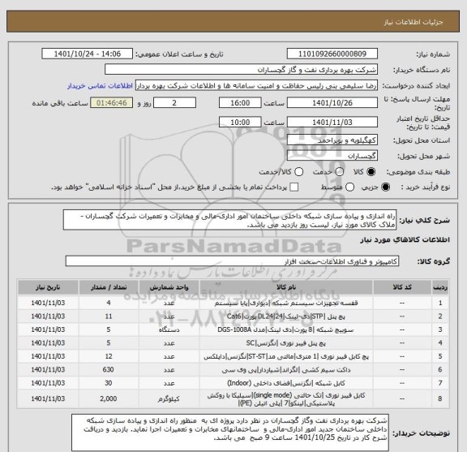Click the general need description text box
467x452 pixels.
pyautogui.click(x=229, y=220)
